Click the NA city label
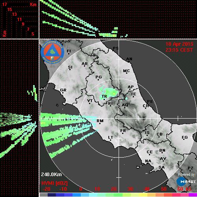 tap(148, 161)
